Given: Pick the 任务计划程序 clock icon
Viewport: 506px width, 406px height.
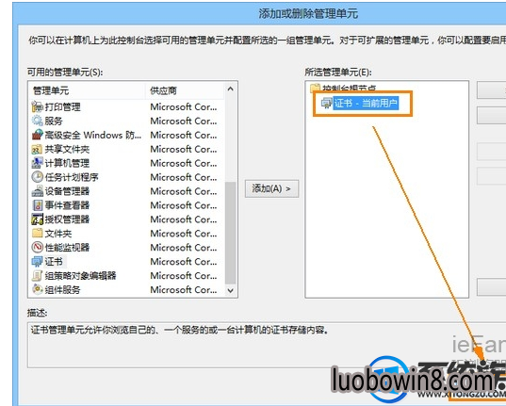Looking at the screenshot, I should click(x=37, y=177).
